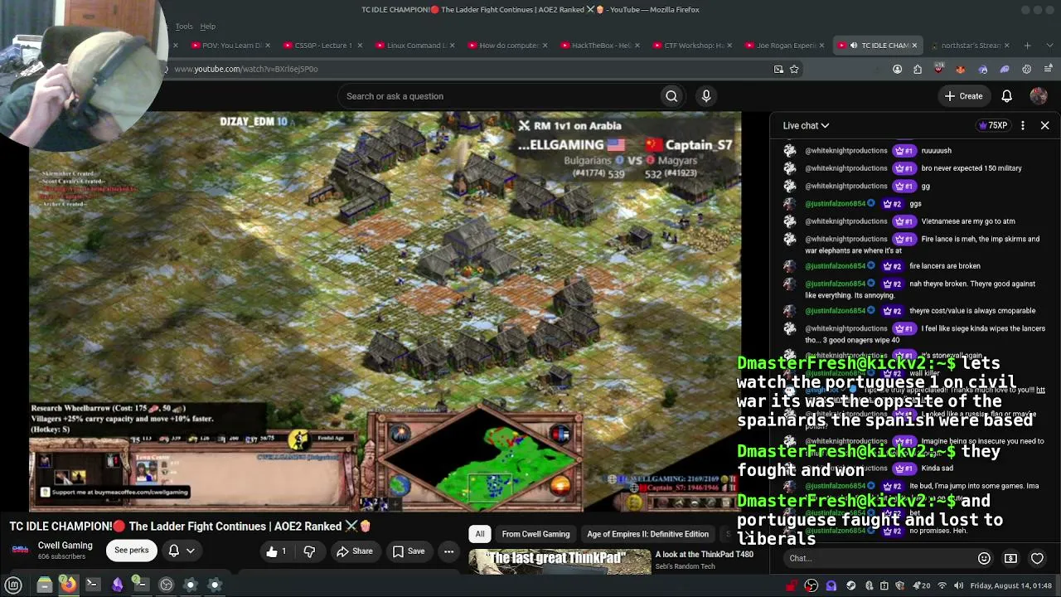Image resolution: width=1061 pixels, height=597 pixels.
Task: Open the live chat more options menu
Action: pos(1023,125)
